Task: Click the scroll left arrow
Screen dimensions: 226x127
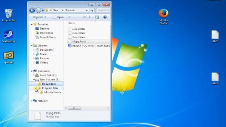Action: pos(66,108)
